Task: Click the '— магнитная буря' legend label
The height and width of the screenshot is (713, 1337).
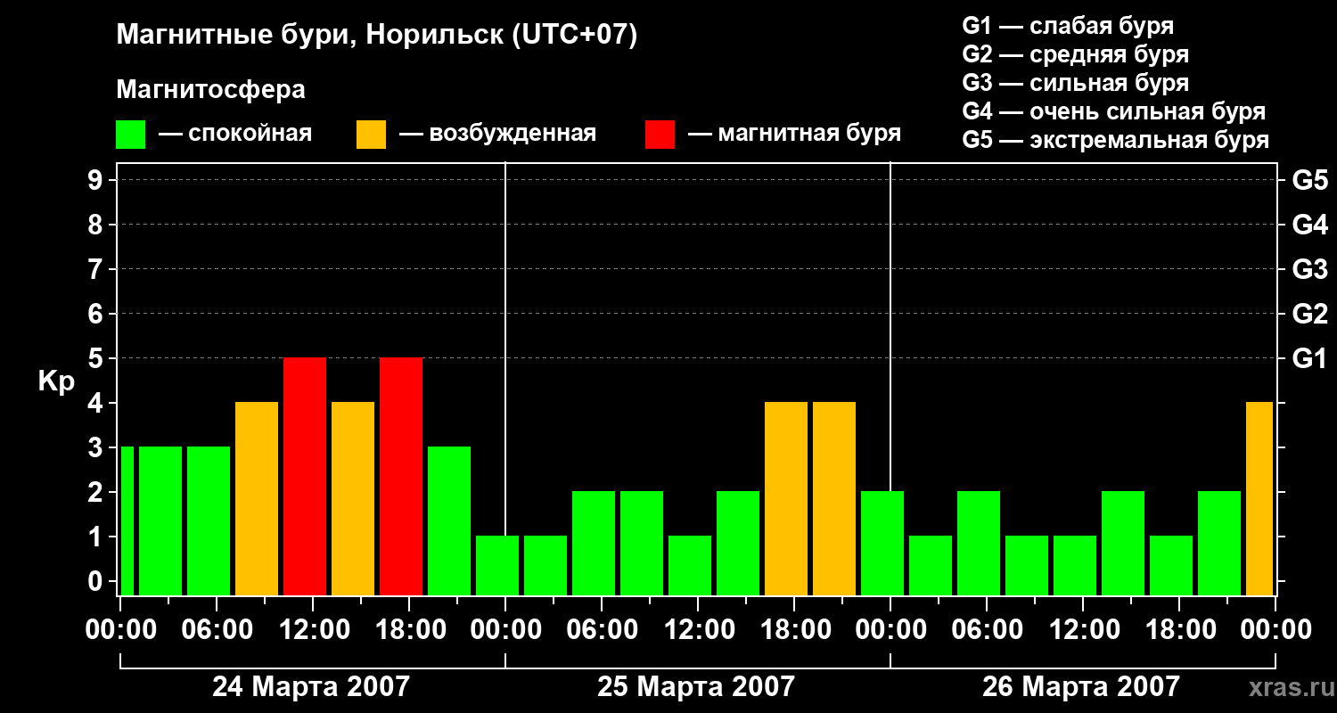Action: pyautogui.click(x=794, y=135)
